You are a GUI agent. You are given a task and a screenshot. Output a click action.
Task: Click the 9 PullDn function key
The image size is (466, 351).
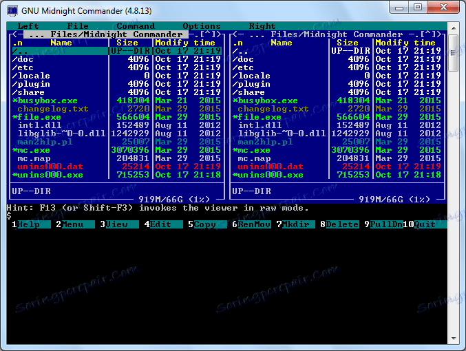pos(383,224)
